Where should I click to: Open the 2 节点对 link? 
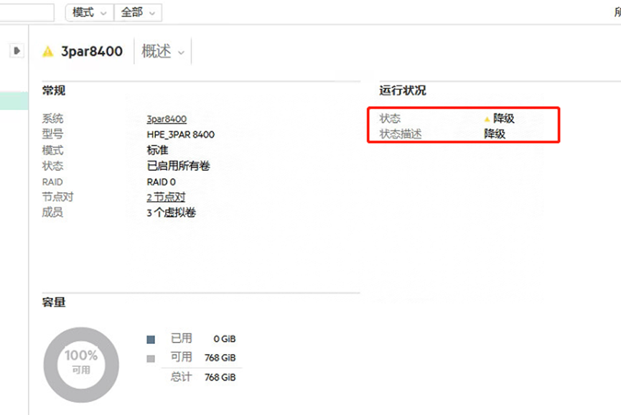click(x=166, y=197)
